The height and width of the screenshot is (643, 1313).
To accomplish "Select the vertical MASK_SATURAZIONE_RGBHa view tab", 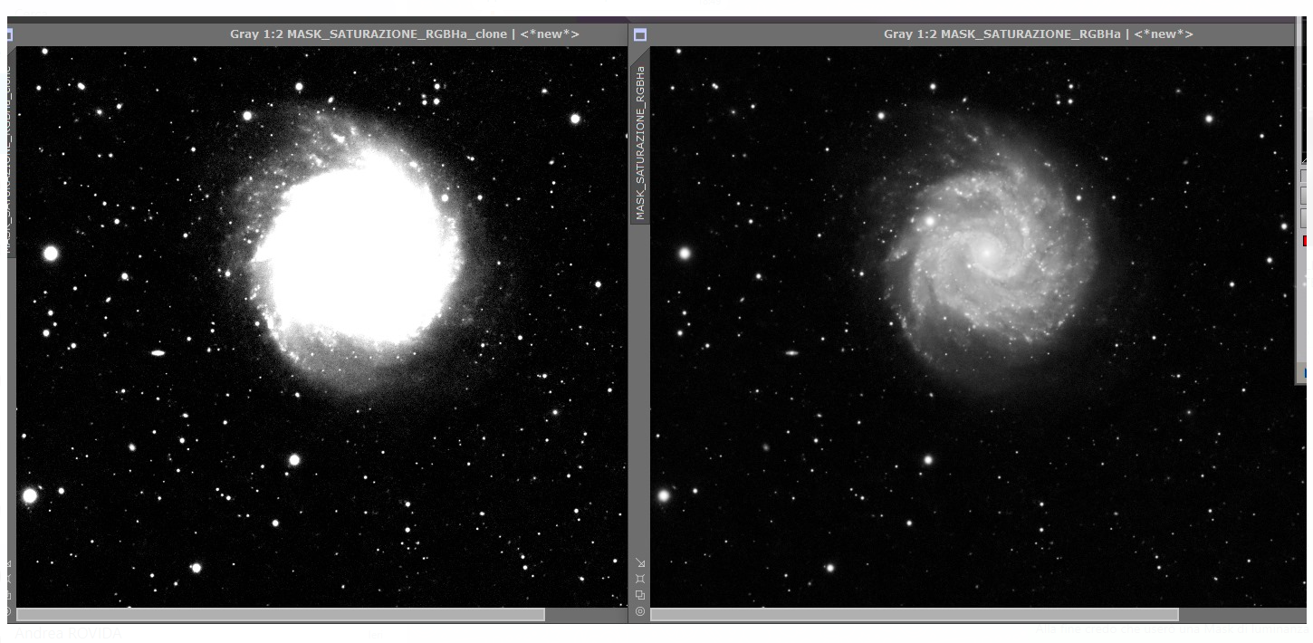I will click(x=640, y=143).
